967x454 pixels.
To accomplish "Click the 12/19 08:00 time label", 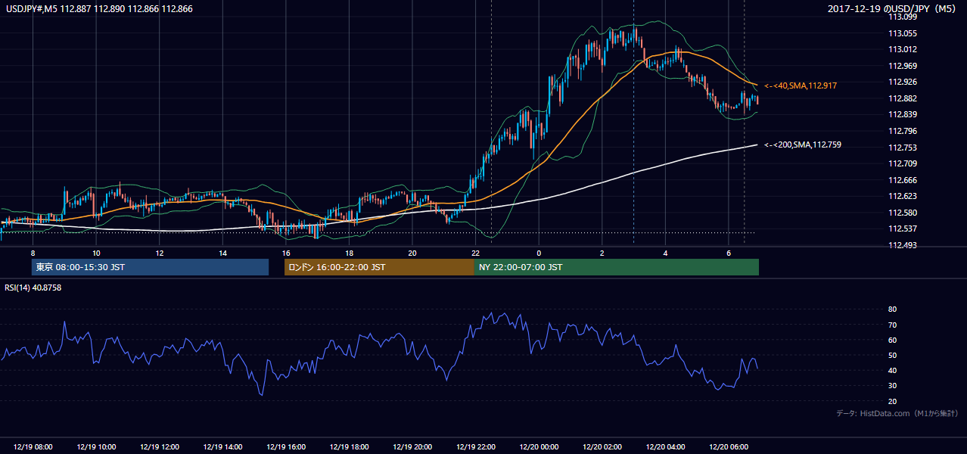I will point(33,447).
